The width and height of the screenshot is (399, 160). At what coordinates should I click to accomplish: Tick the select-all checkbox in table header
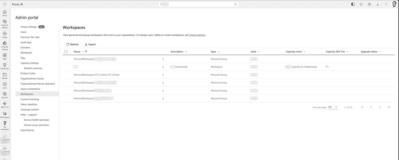[x=66, y=51]
